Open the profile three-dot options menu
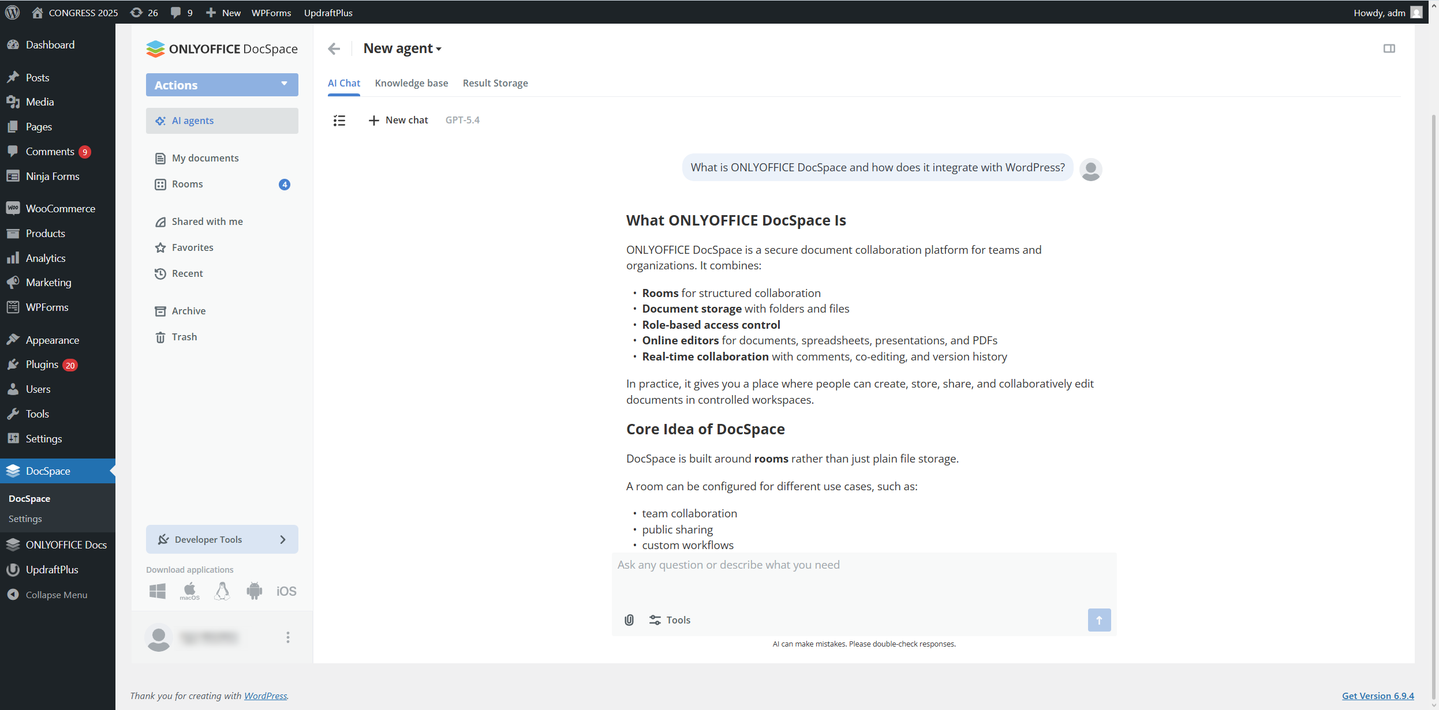This screenshot has height=710, width=1439. 287,637
